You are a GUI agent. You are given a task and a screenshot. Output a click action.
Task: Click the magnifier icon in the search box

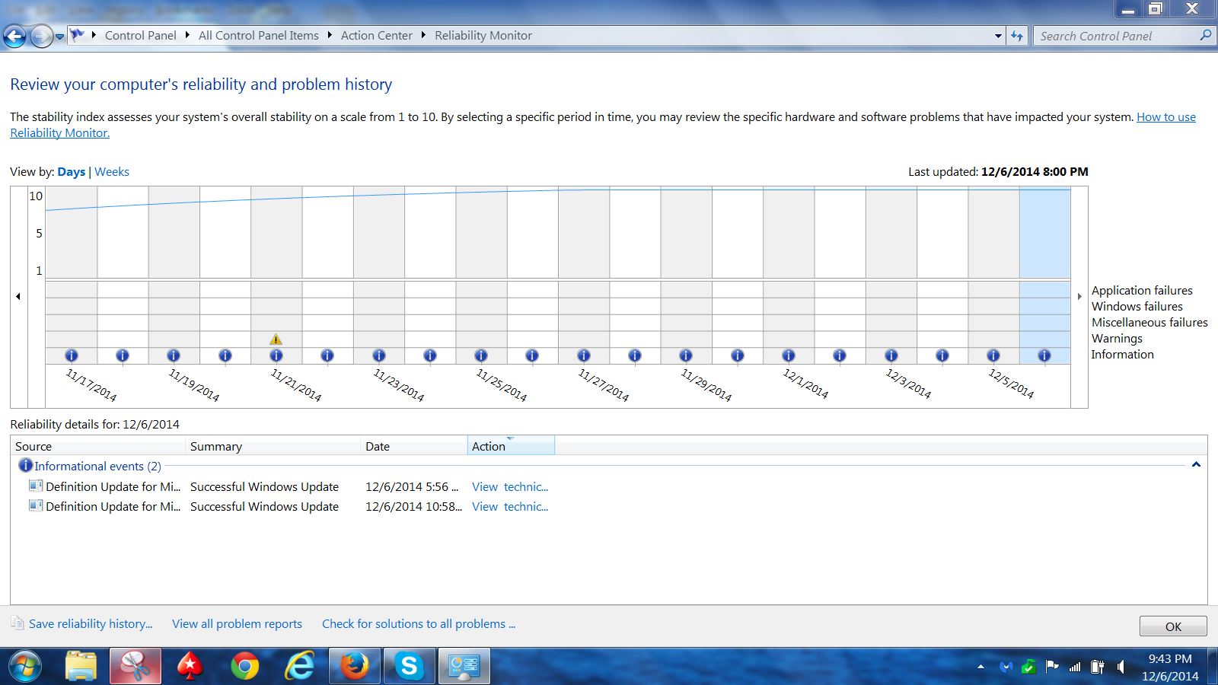1205,35
